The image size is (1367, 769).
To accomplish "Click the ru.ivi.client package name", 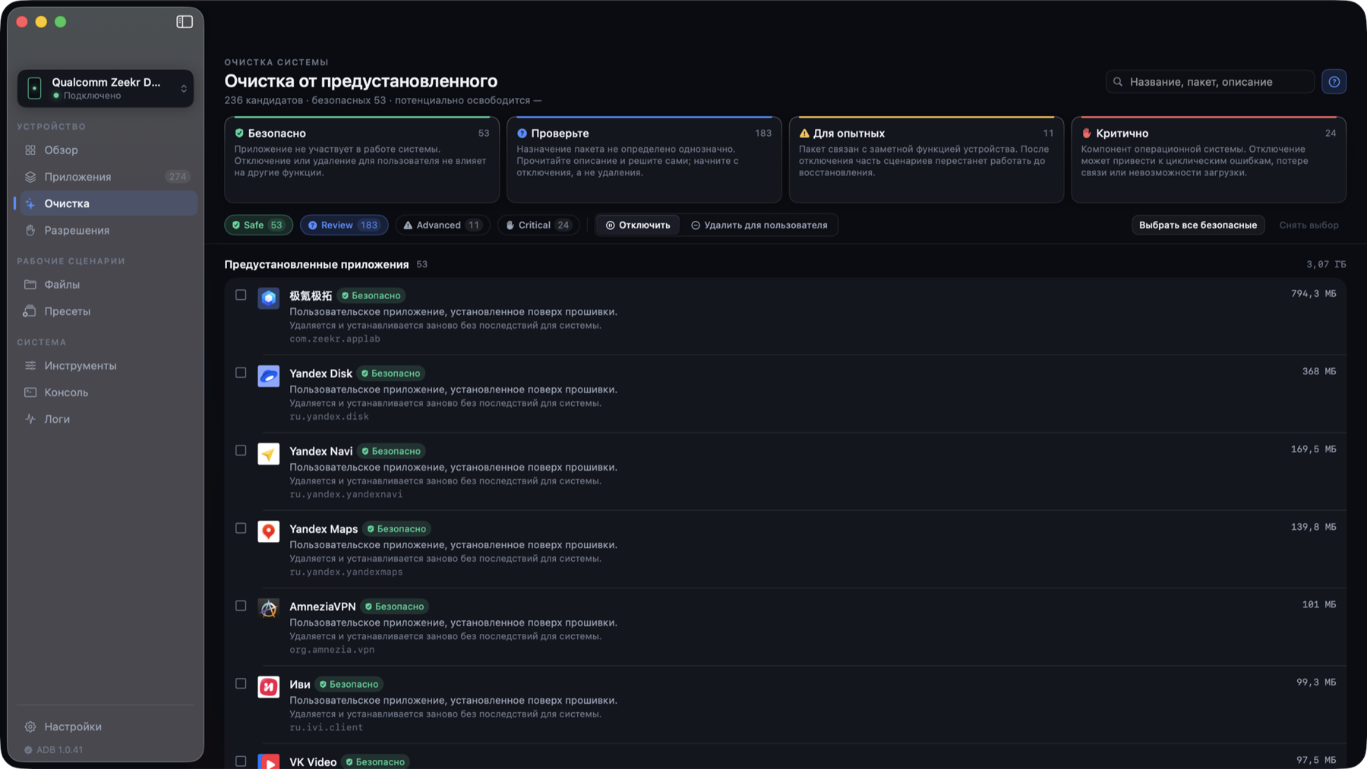I will click(326, 727).
